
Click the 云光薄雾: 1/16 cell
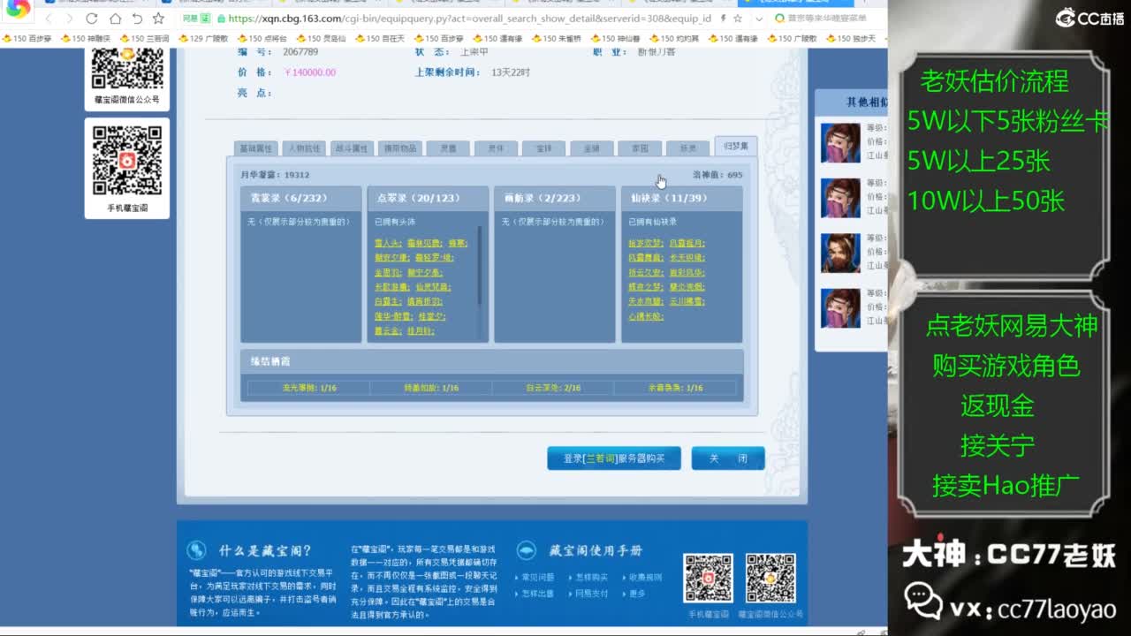[309, 388]
